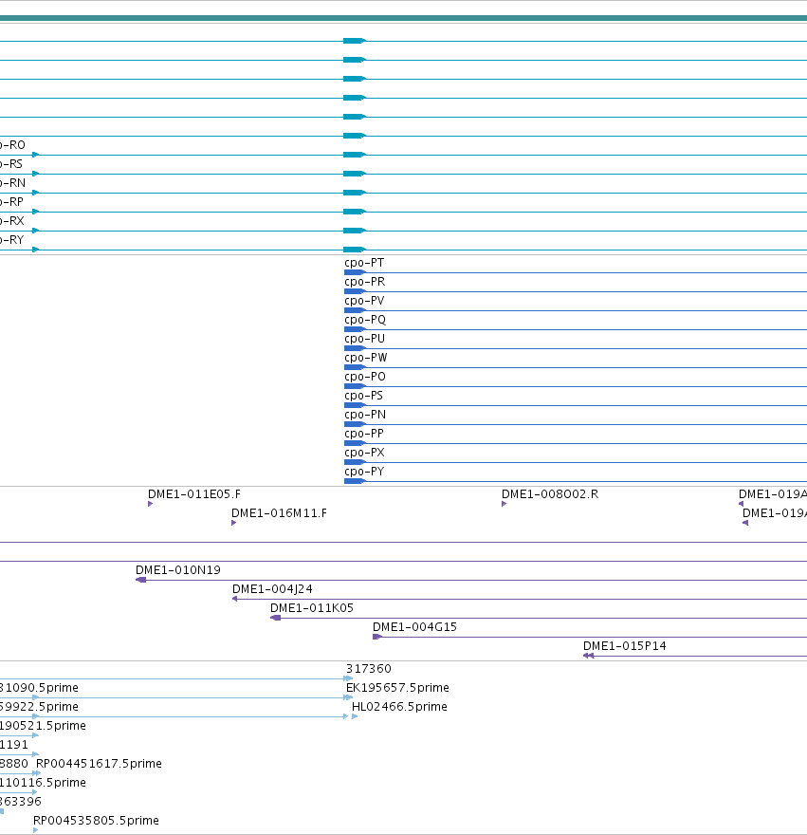The width and height of the screenshot is (807, 835).
Task: Select the DME1-004J24 clone label
Action: 272,589
